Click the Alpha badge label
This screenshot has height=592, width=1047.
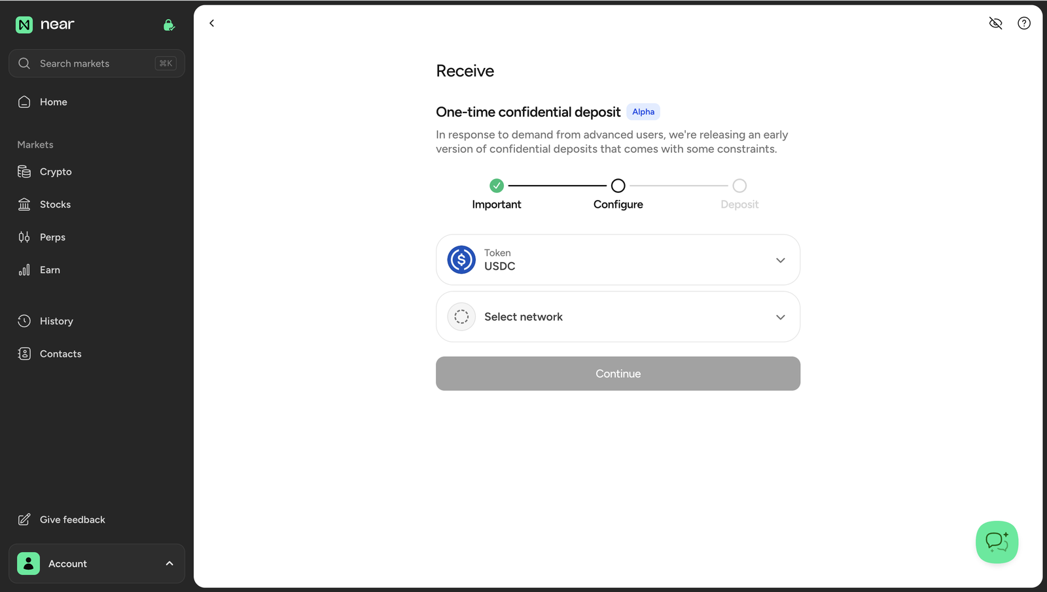click(643, 112)
